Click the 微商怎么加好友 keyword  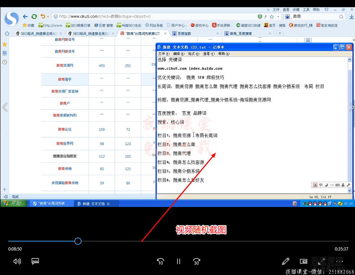tap(65, 156)
